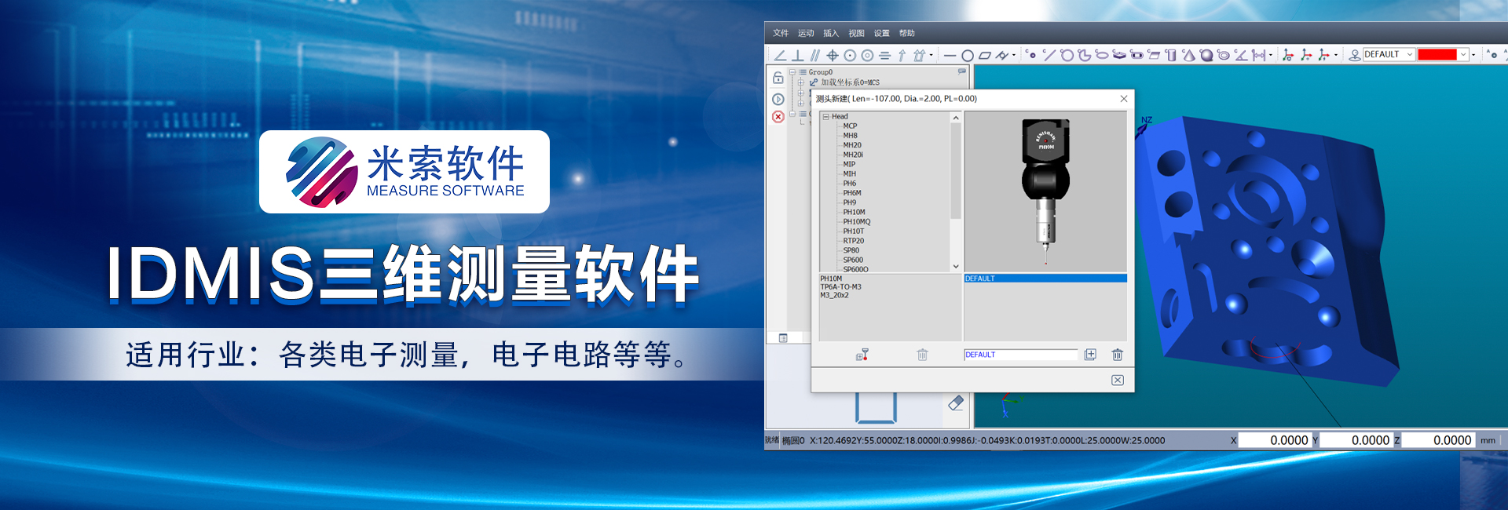The width and height of the screenshot is (1508, 510).
Task: Click the add probe name plus icon
Action: (x=1090, y=355)
